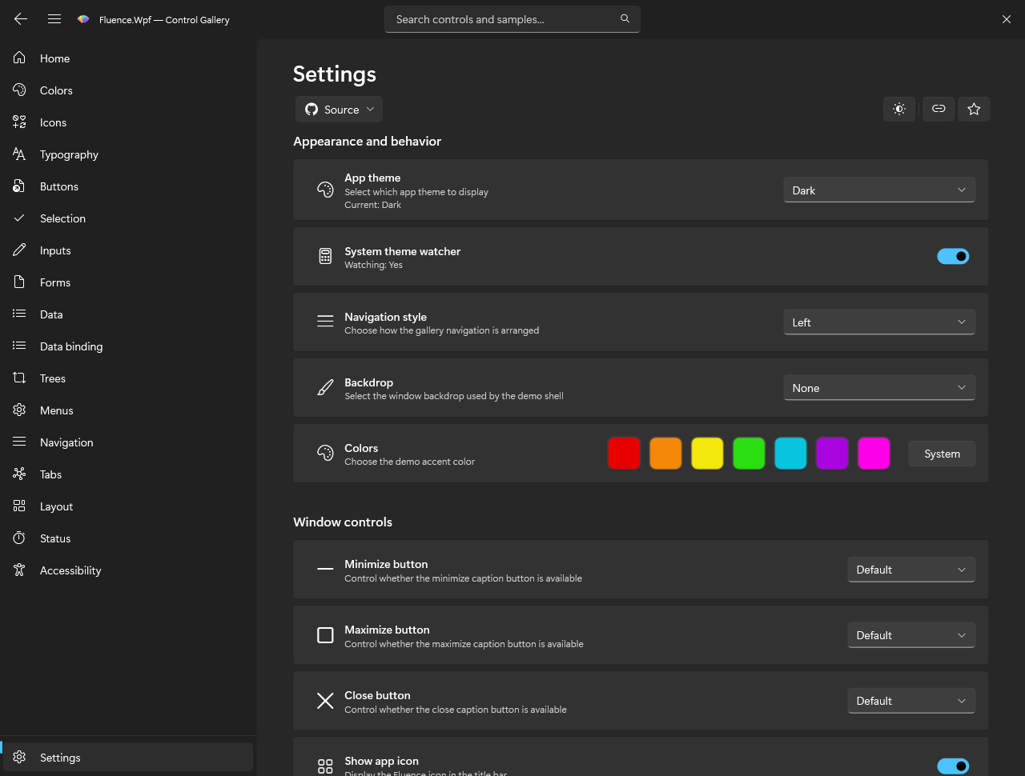Click the Icons shapes icon in sidebar
Screen dimensions: 1025x776
click(x=19, y=122)
